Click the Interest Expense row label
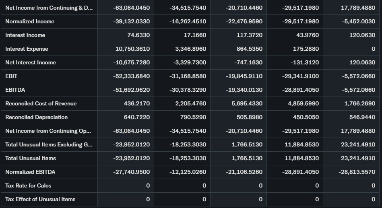Viewport: 382px width, 208px height. point(27,49)
